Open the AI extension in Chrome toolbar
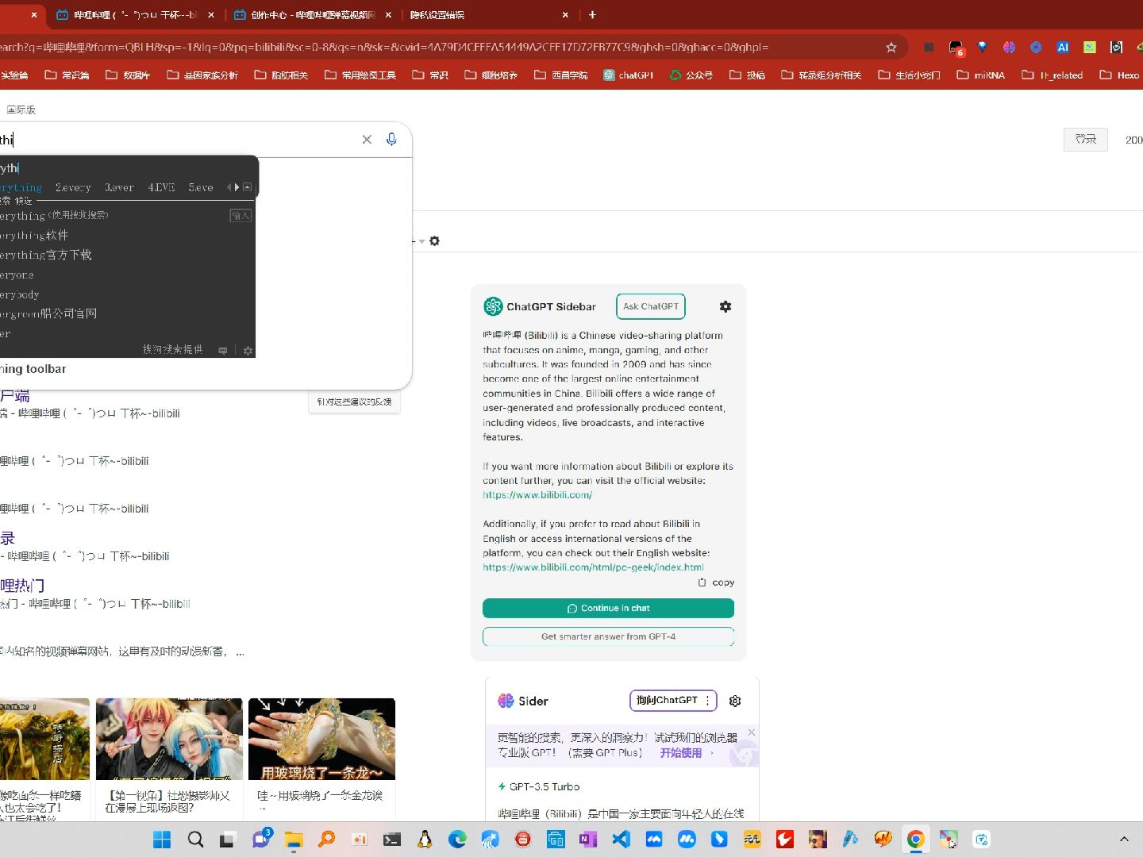Screen dimensions: 1143x857 1063,48
